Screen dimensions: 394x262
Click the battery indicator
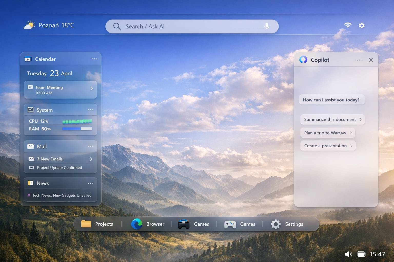pos(361,254)
